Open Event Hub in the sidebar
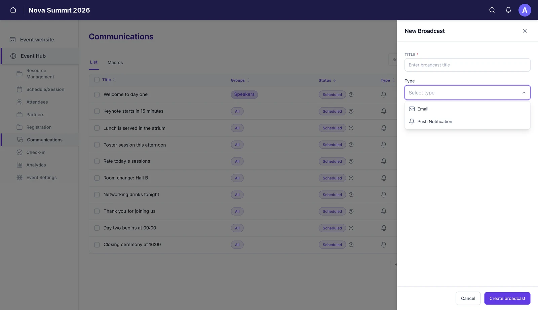This screenshot has width=538, height=310. (40, 56)
